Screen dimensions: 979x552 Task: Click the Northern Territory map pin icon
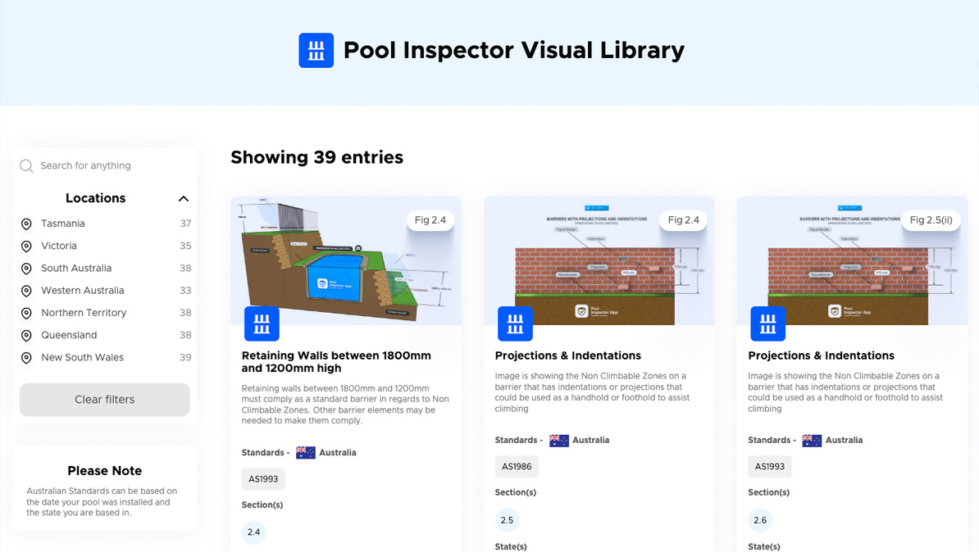(25, 312)
